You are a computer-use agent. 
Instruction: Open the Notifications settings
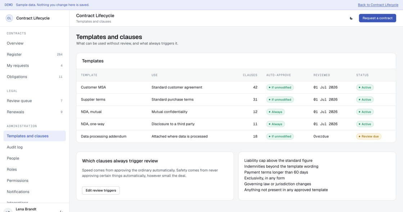point(35,192)
